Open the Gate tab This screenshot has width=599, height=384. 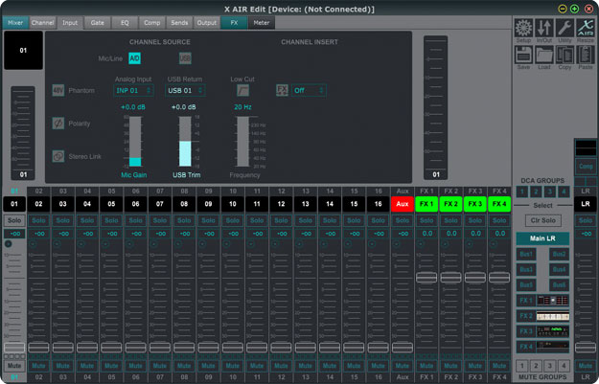coord(98,23)
